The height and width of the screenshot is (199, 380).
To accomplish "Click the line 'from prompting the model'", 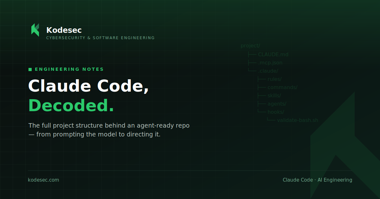I will click(94, 135).
